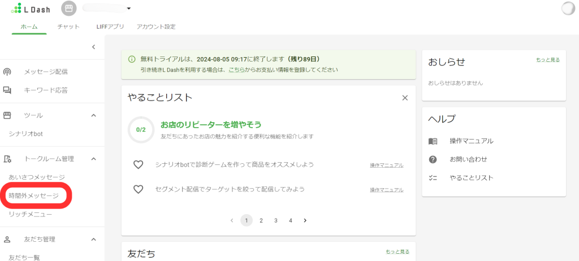Open the user avatar menu
579x261 pixels.
[x=568, y=9]
